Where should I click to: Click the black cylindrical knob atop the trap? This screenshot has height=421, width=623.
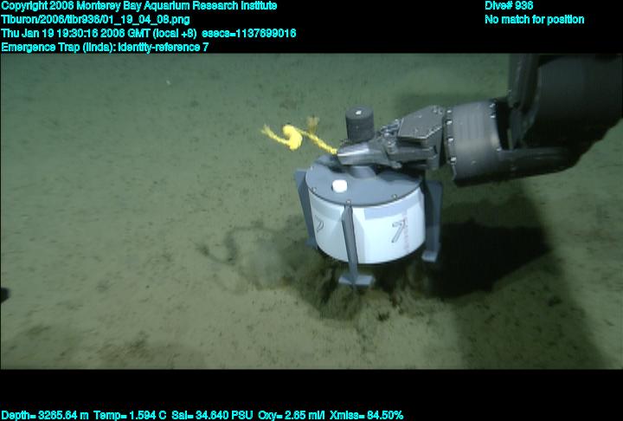357,126
